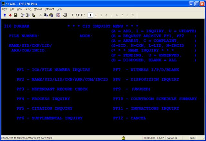206x141 pixels.
Task: Click the red down arrow disconnect icon
Action: (10, 15)
